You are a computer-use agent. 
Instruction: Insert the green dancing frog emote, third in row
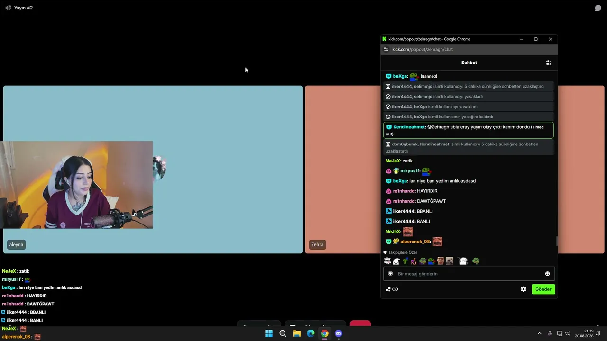pyautogui.click(x=405, y=261)
